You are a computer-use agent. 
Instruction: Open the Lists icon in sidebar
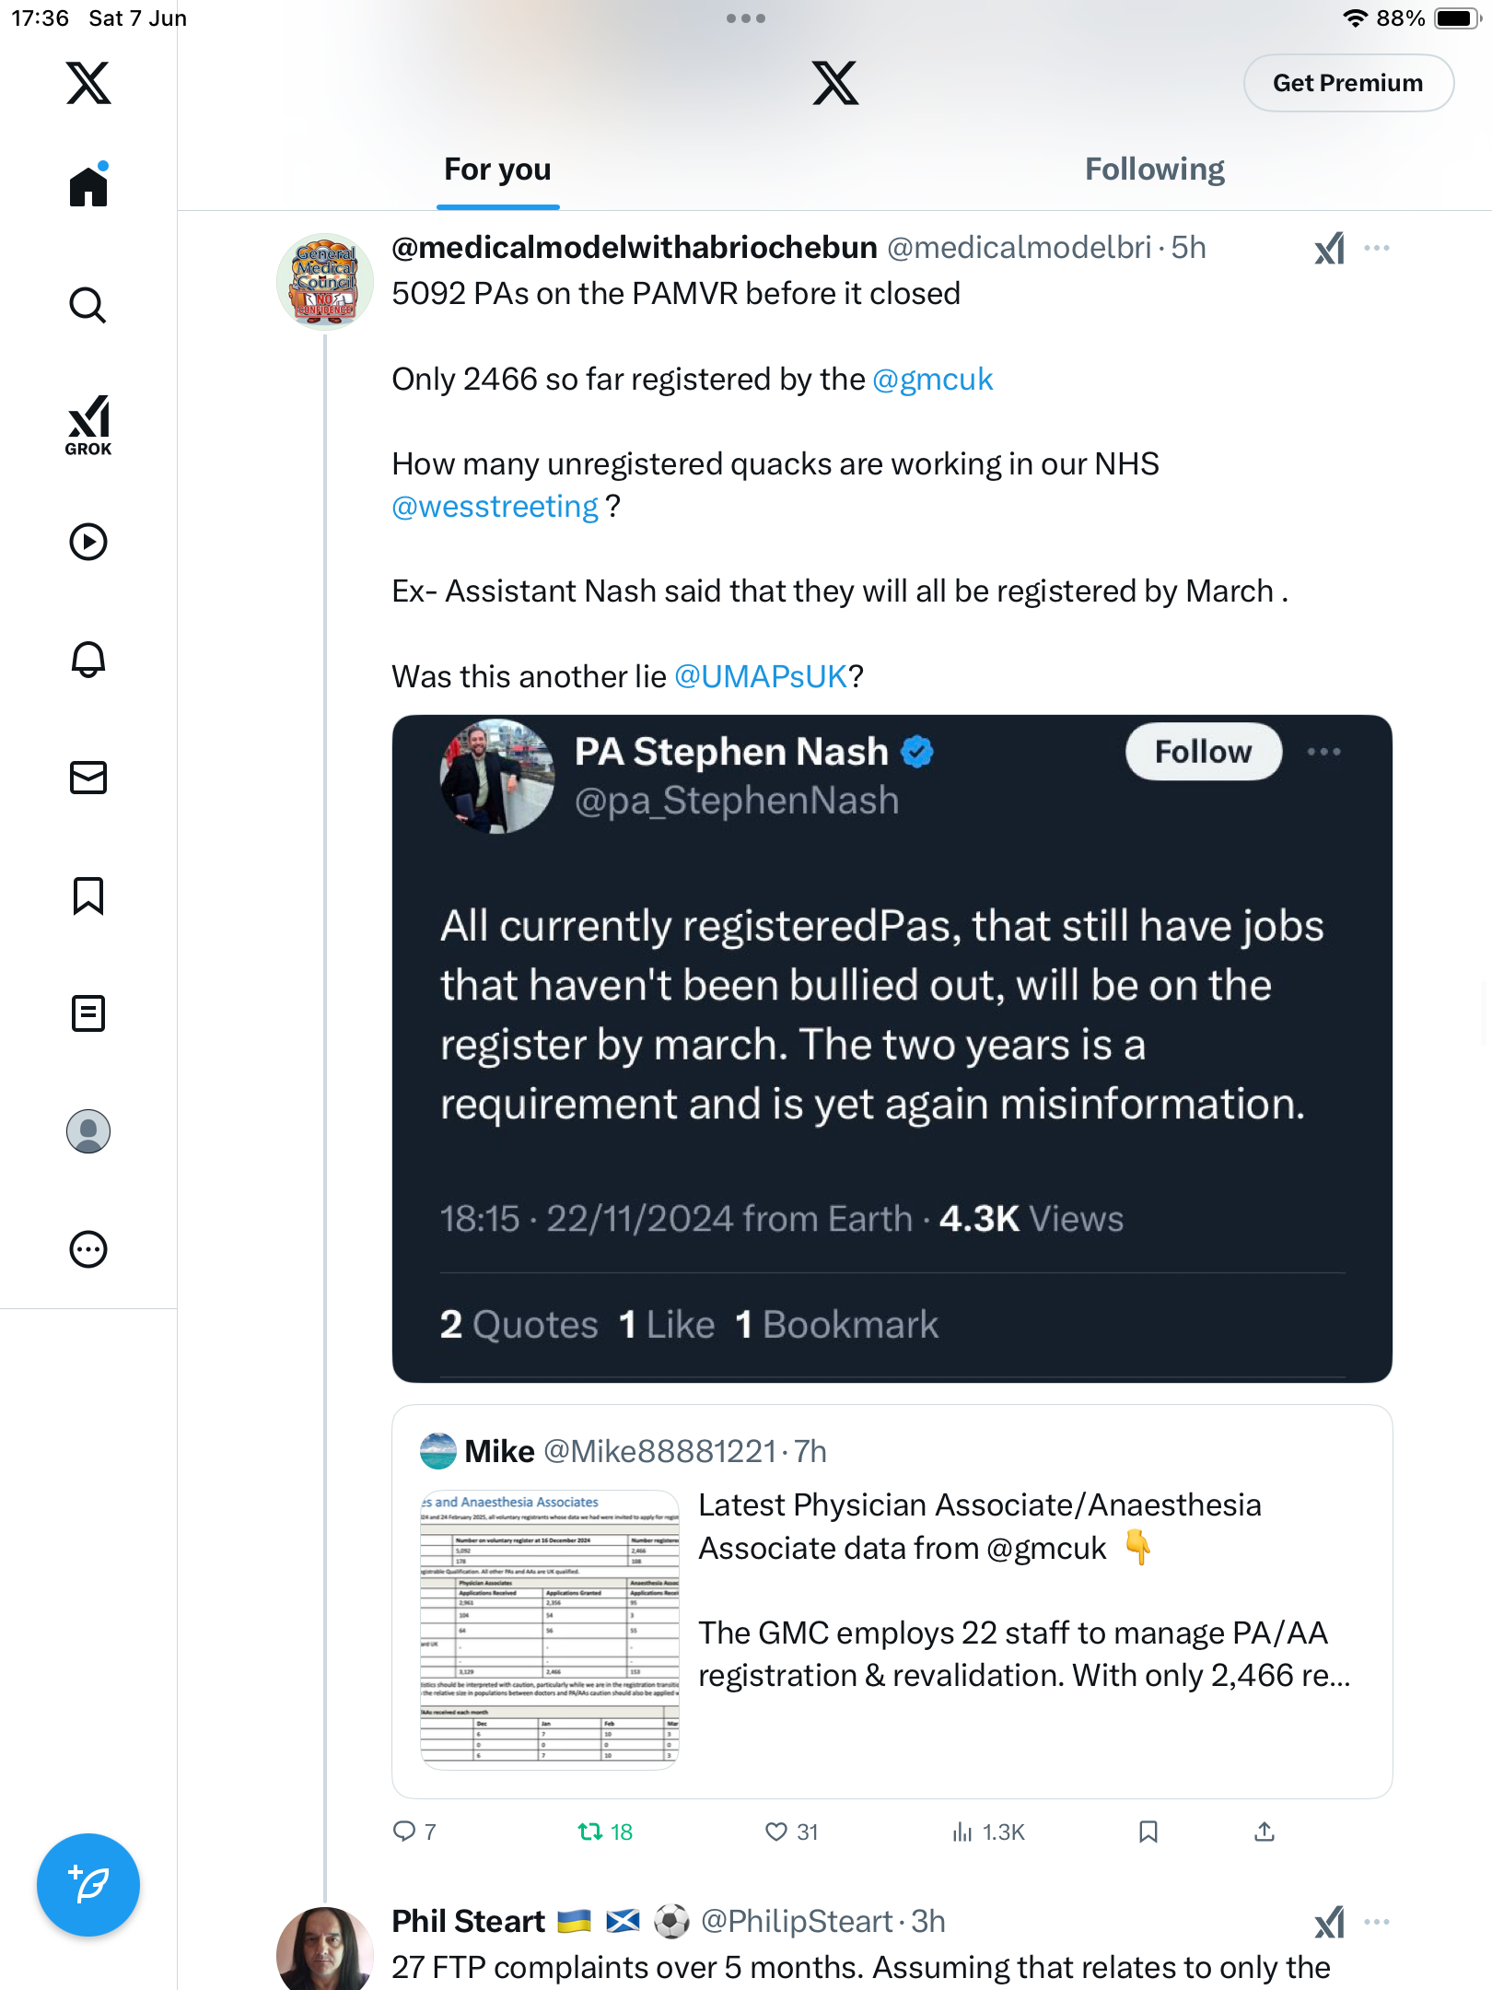coord(88,1013)
